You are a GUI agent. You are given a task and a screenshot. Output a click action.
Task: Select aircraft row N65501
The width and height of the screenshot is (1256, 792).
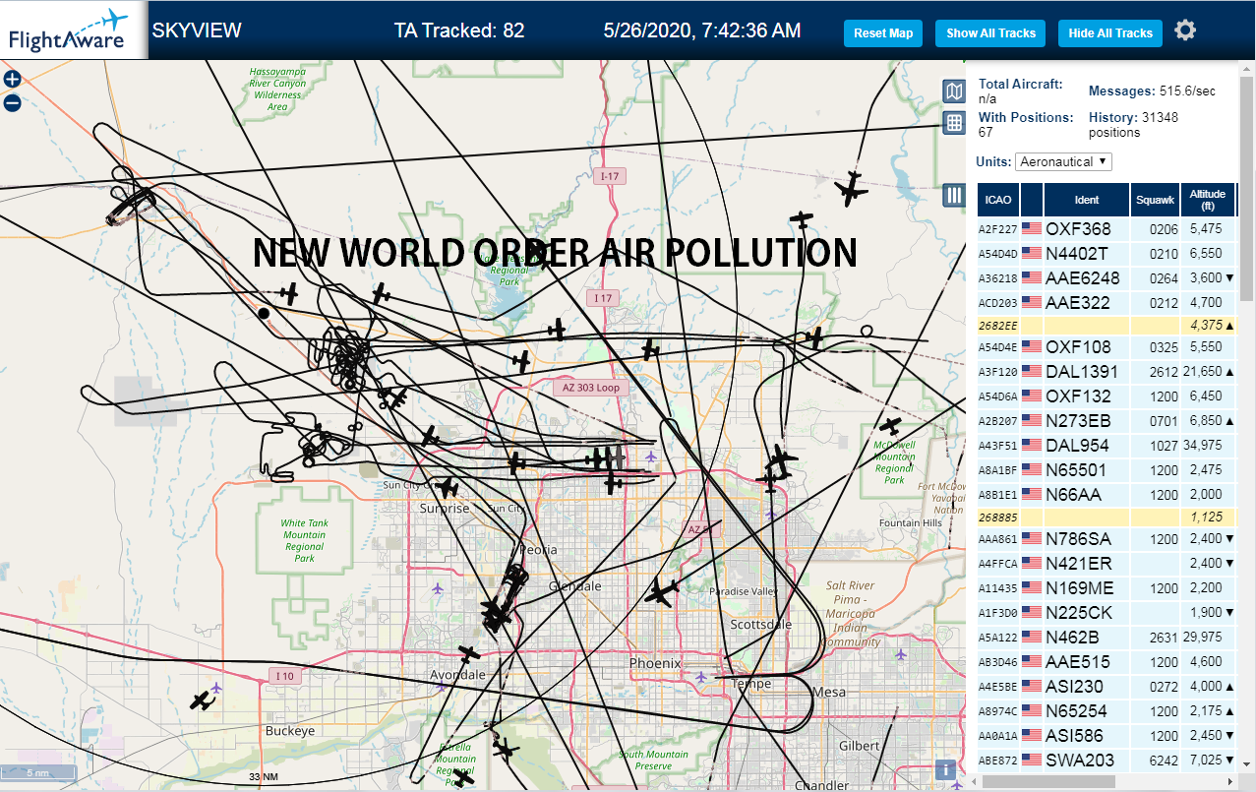pyautogui.click(x=1106, y=470)
